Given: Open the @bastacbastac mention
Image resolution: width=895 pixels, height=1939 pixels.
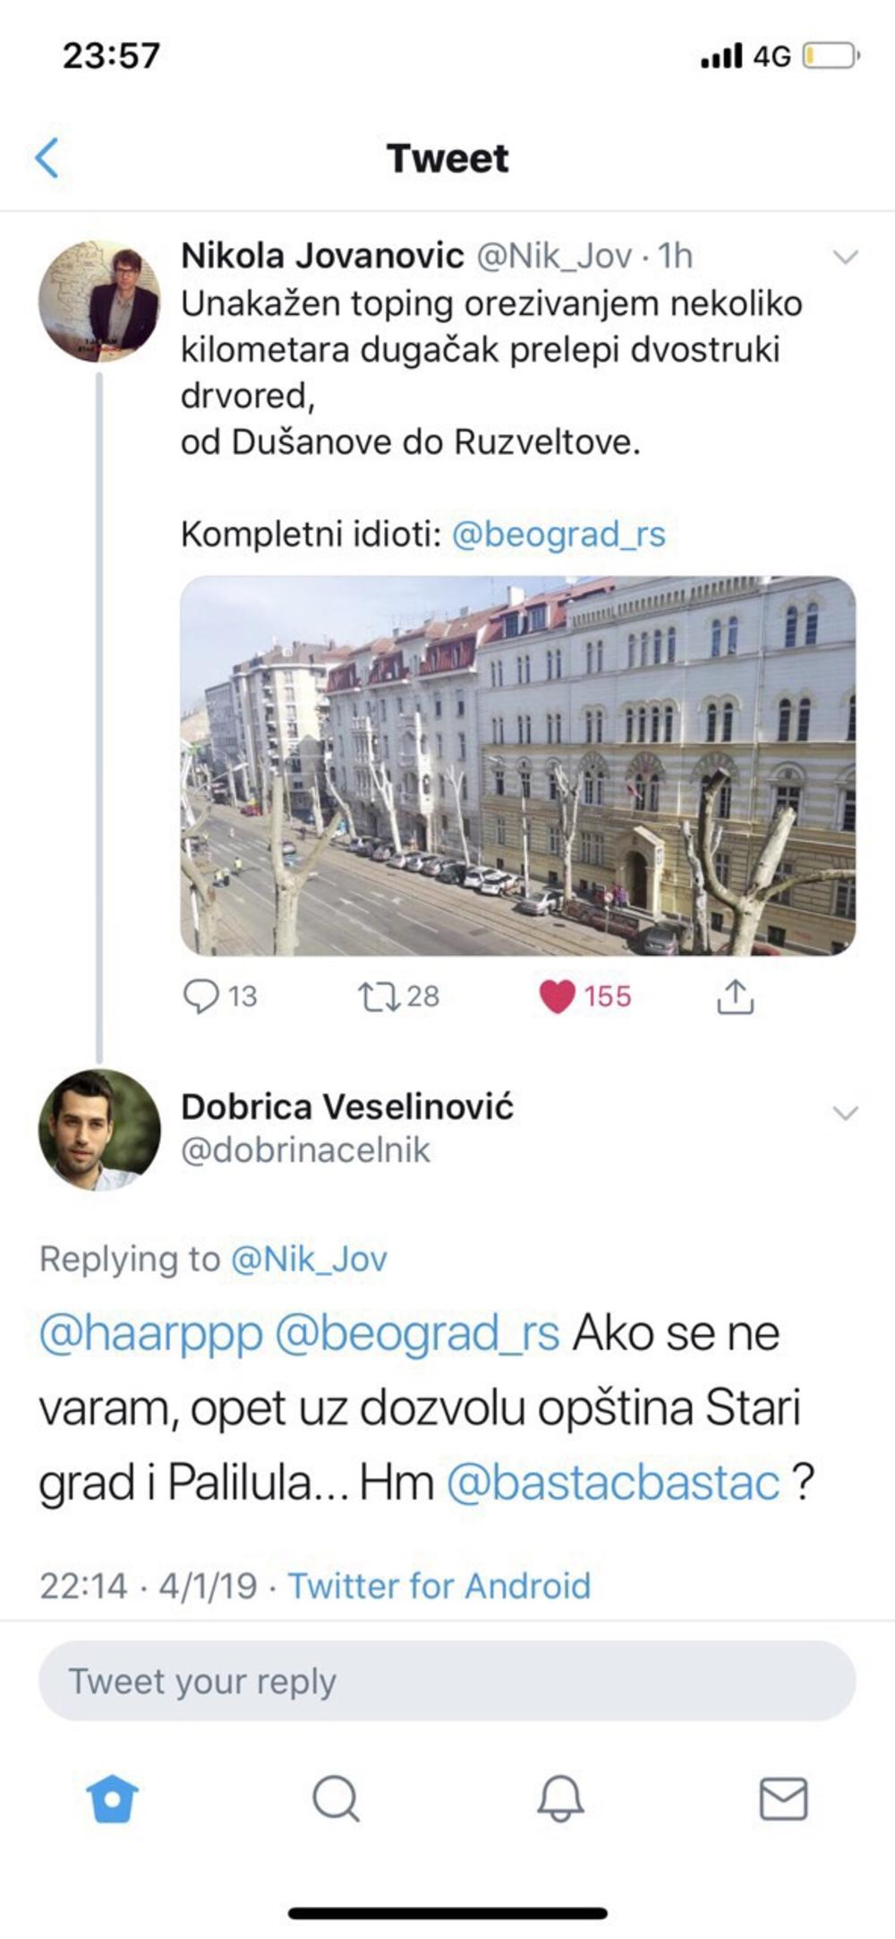Looking at the screenshot, I should [x=613, y=1482].
